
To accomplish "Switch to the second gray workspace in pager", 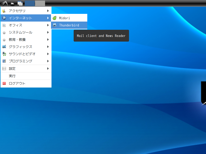I will [40, 3].
